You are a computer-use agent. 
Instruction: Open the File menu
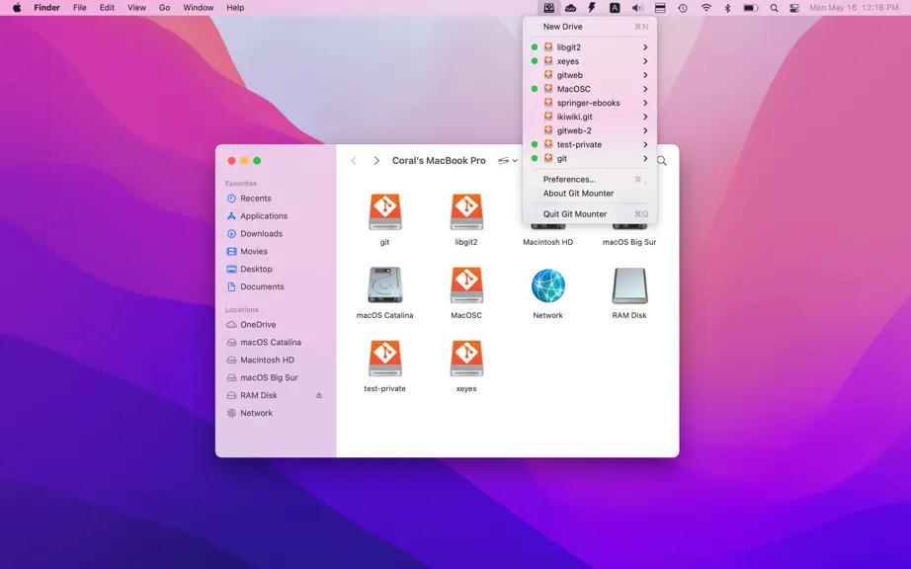(80, 8)
